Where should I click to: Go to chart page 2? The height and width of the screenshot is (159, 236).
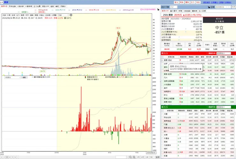click(x=4, y=157)
